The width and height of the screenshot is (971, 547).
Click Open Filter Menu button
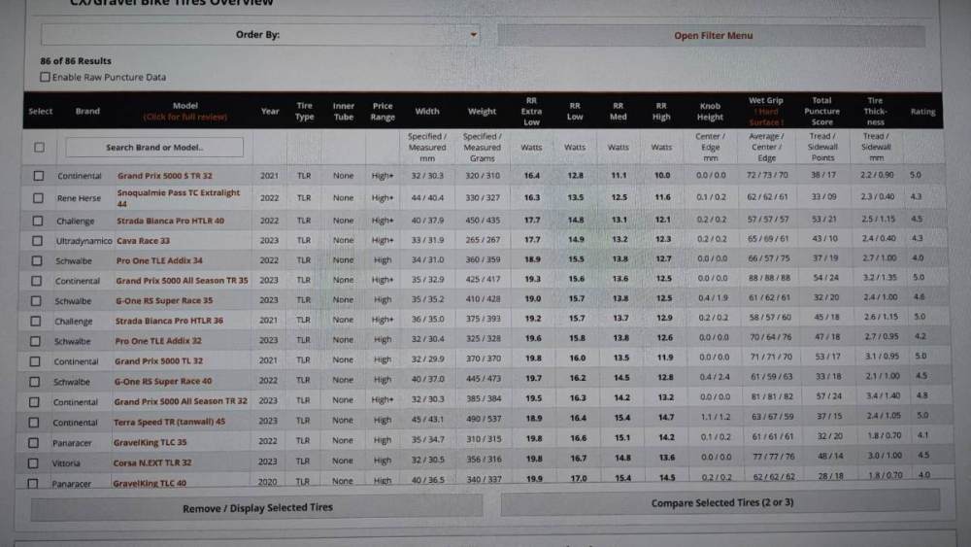click(714, 36)
